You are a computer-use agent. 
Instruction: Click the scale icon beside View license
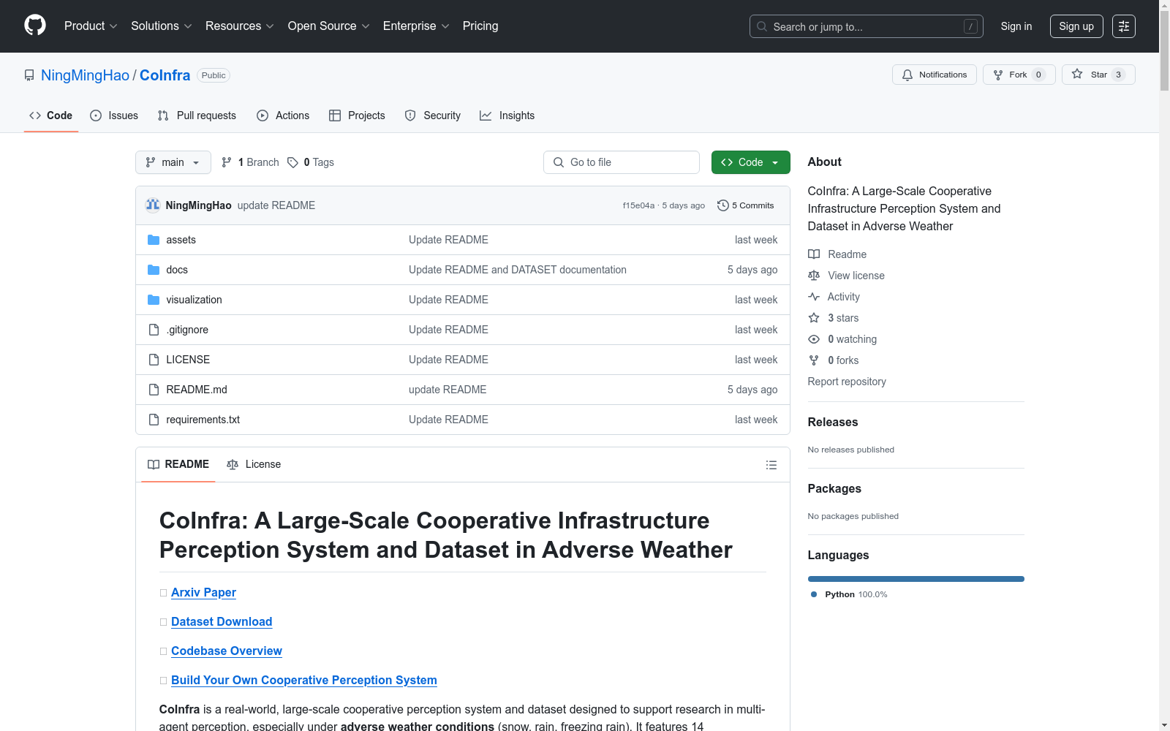[814, 276]
